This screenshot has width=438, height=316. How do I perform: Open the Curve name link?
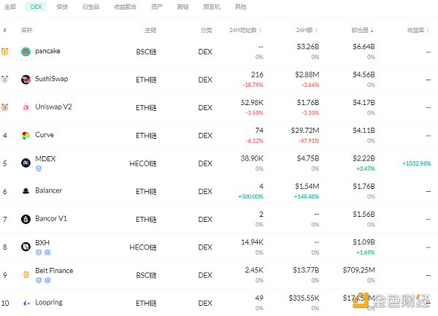coord(45,135)
